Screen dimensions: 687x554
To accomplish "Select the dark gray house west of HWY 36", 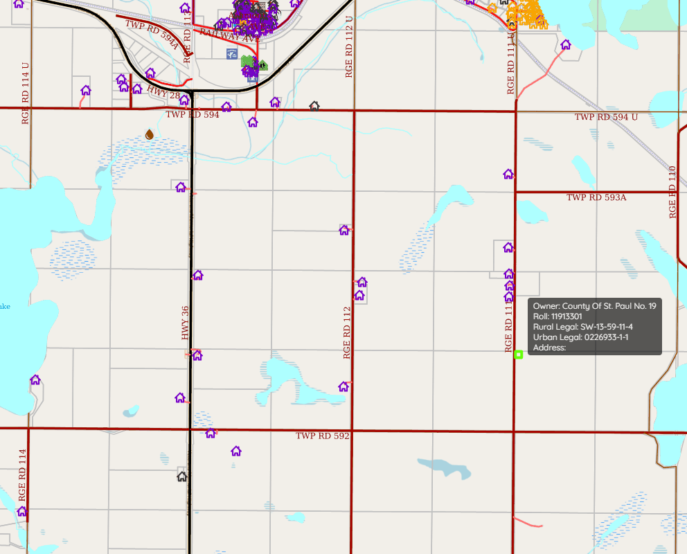I will tap(182, 476).
